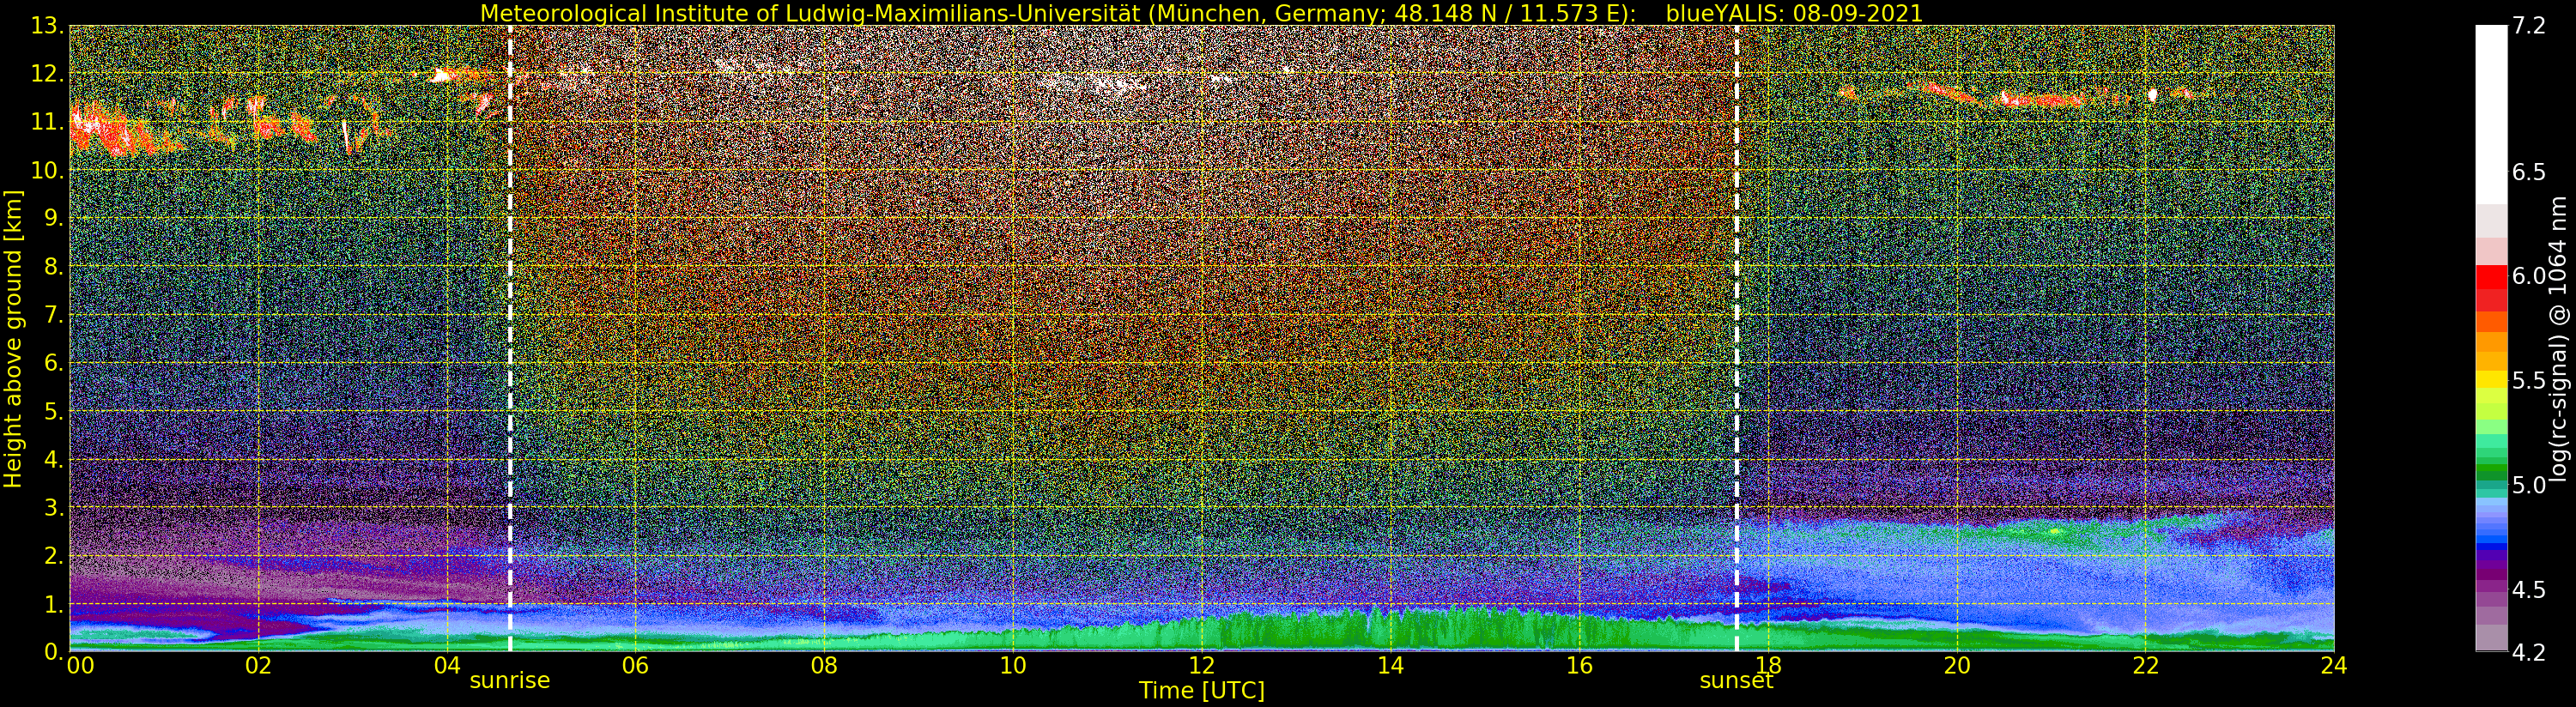Click the height axis tick label '0.'
The image size is (2576, 707).
[x=54, y=651]
